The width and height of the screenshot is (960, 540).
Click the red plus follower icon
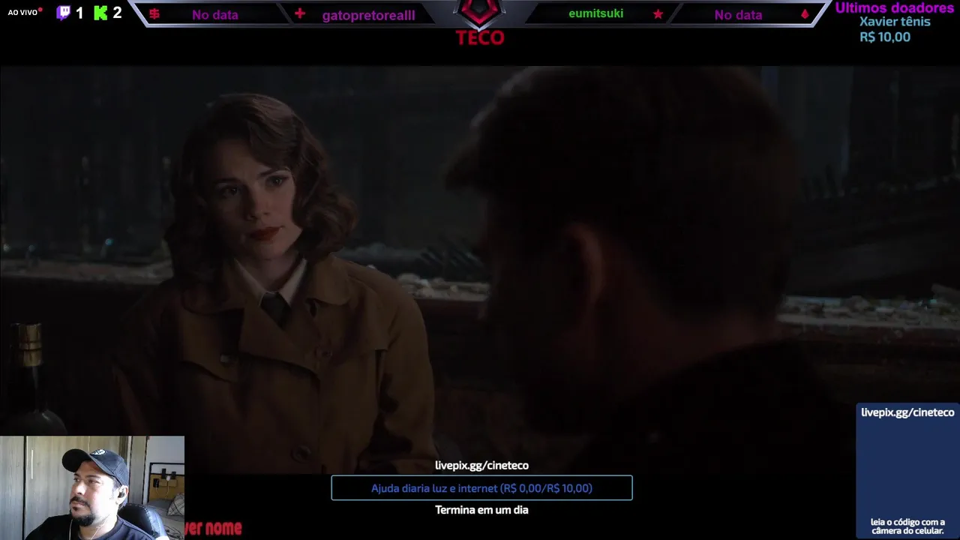point(300,13)
